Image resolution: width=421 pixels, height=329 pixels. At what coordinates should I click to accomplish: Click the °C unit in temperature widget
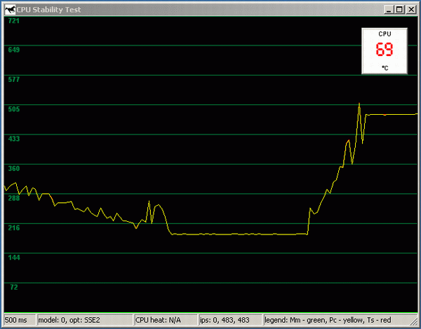click(385, 68)
